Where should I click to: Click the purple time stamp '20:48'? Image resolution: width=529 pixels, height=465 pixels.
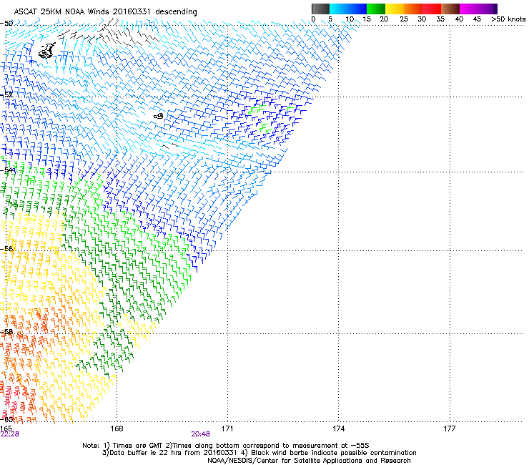point(200,434)
